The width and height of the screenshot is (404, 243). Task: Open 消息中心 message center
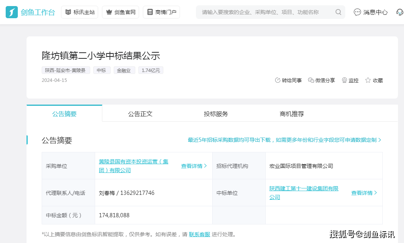pyautogui.click(x=371, y=12)
